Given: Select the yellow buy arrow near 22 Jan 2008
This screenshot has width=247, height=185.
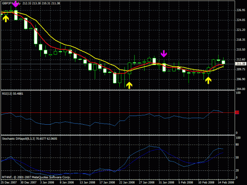Looking at the screenshot, I should coord(129,85).
